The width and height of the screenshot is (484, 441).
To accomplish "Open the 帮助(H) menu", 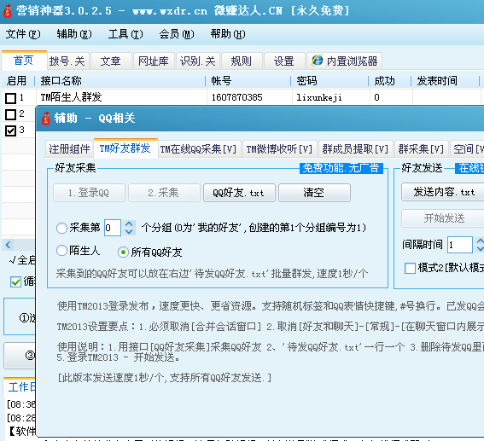I will [228, 34].
